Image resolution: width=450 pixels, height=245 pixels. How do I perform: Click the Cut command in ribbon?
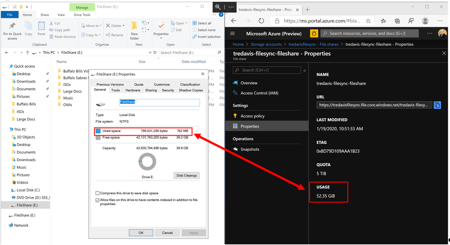[x=54, y=23]
